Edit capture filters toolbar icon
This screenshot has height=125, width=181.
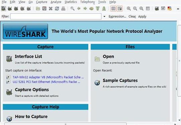(x=157, y=9)
